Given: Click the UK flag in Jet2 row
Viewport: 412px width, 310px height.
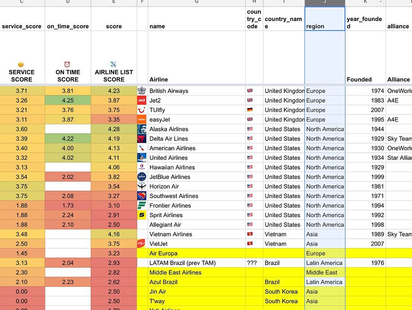Looking at the screenshot, I should 250,100.
